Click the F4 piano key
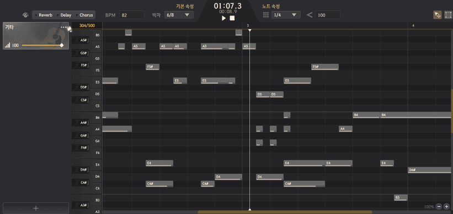The image size is (453, 214). pos(95,153)
